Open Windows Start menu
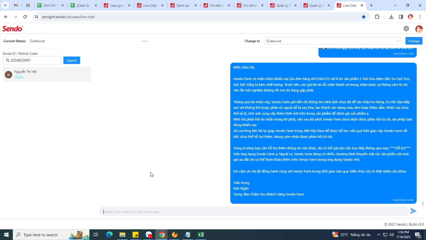This screenshot has height=240, width=426. 6,235
